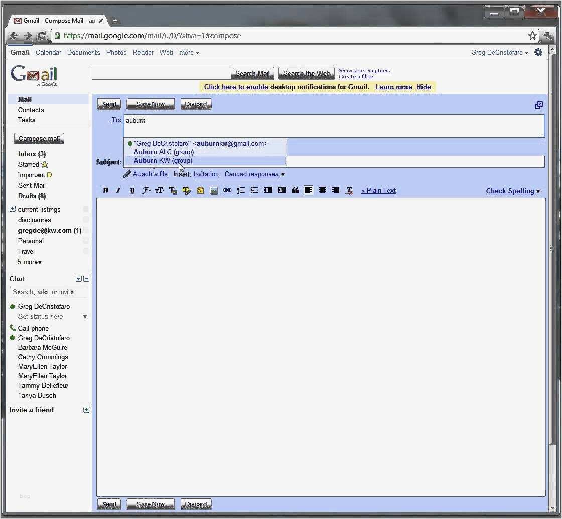562x519 pixels.
Task: Expand the current listings label
Action: click(13, 209)
